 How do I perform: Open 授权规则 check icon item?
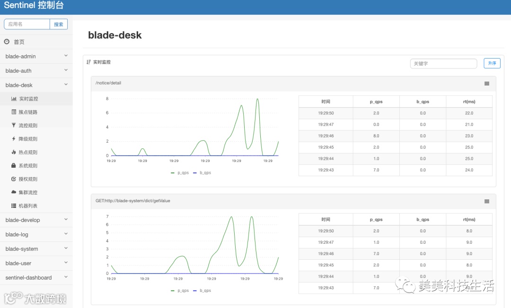tap(36, 179)
